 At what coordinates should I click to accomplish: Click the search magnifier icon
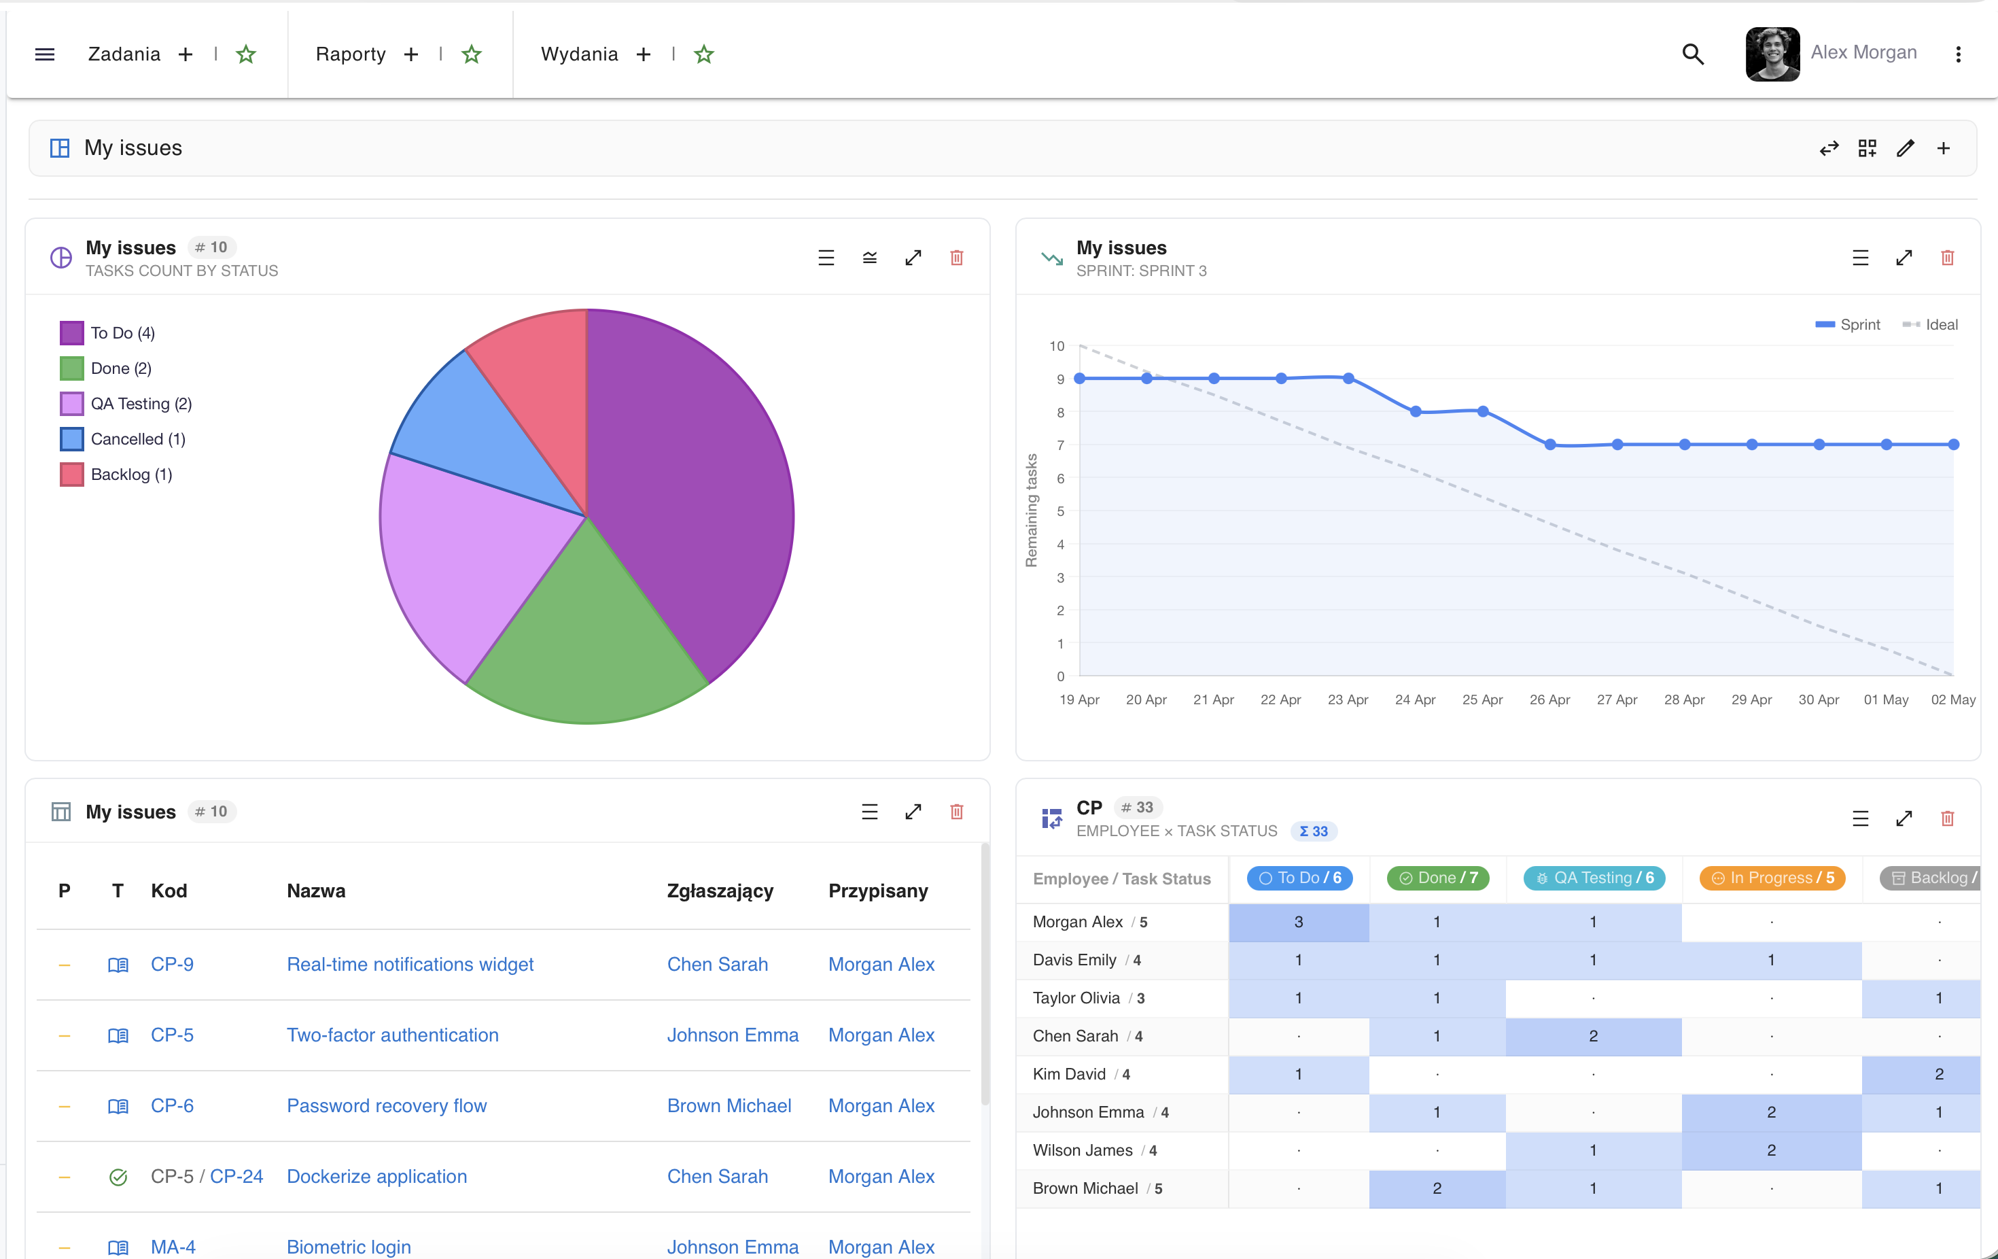click(x=1693, y=55)
